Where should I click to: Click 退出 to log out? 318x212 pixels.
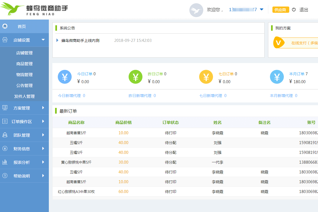(304, 10)
